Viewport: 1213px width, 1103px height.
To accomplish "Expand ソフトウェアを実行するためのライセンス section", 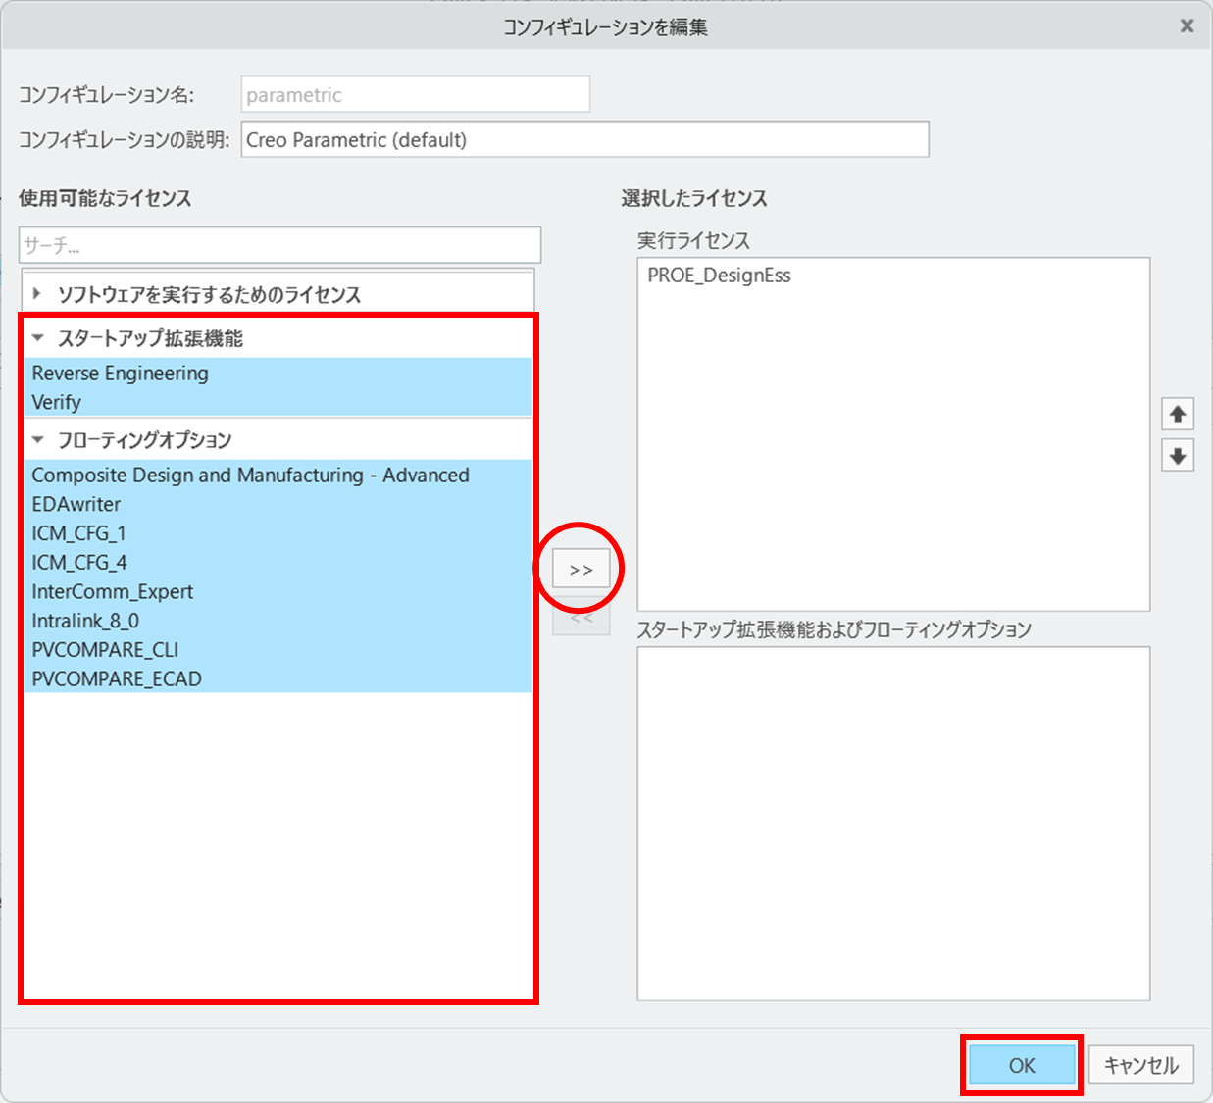I will click(x=37, y=293).
